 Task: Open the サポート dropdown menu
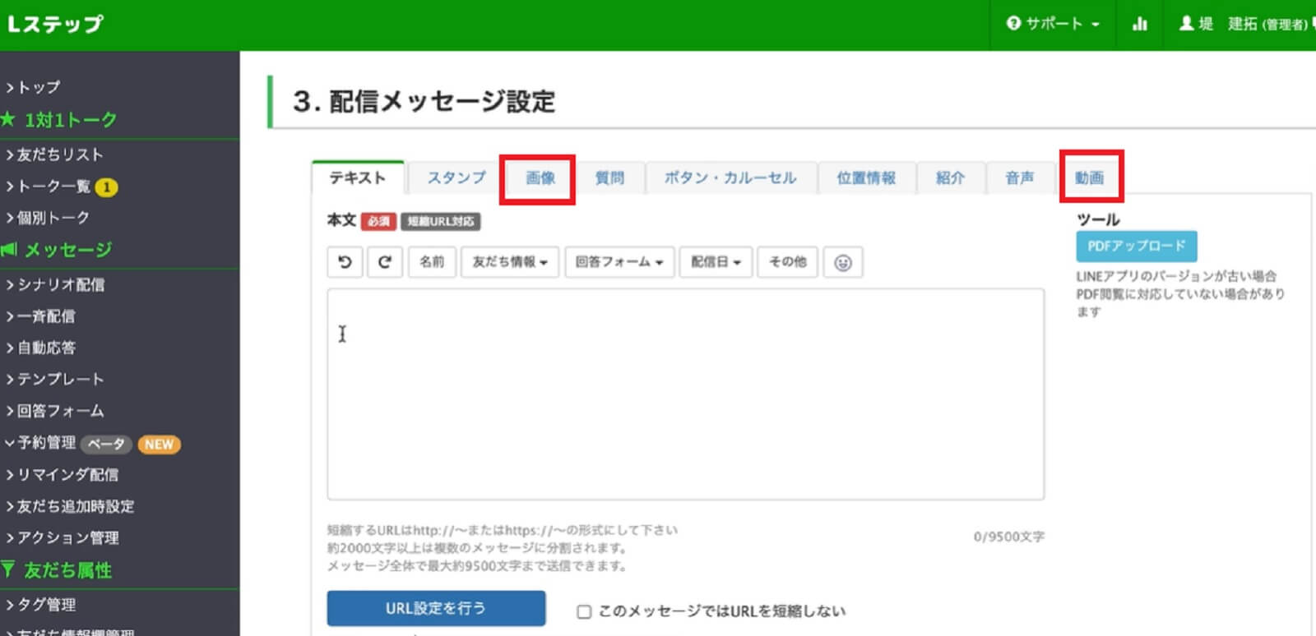coord(1053,24)
